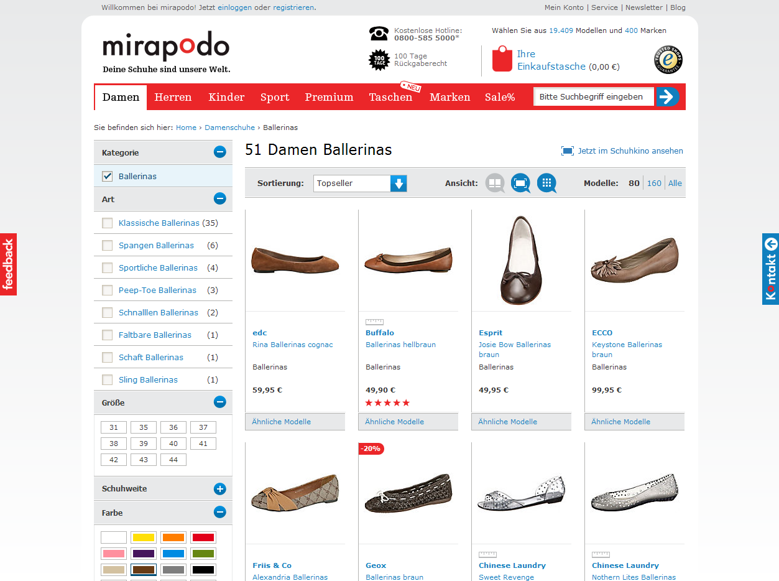Viewport: 779px width, 581px height.
Task: Open the red shopping bag icon
Action: pyautogui.click(x=502, y=59)
